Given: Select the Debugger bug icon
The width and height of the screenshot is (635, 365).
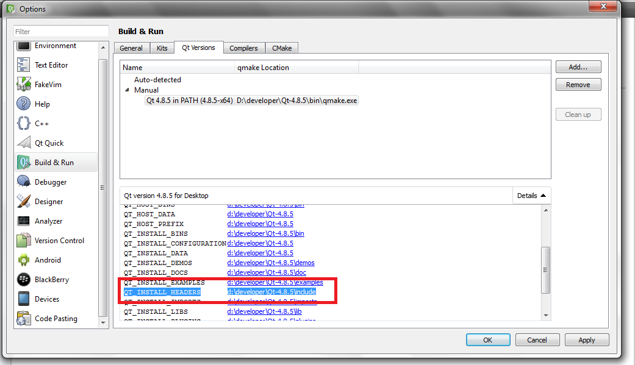Looking at the screenshot, I should pos(24,182).
